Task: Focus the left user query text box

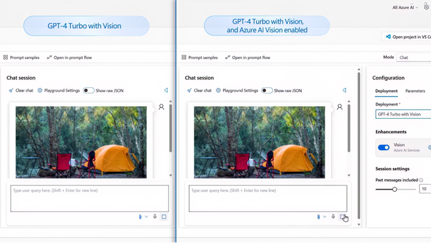Action: (90, 198)
